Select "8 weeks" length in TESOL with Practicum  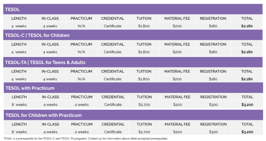(x=19, y=105)
